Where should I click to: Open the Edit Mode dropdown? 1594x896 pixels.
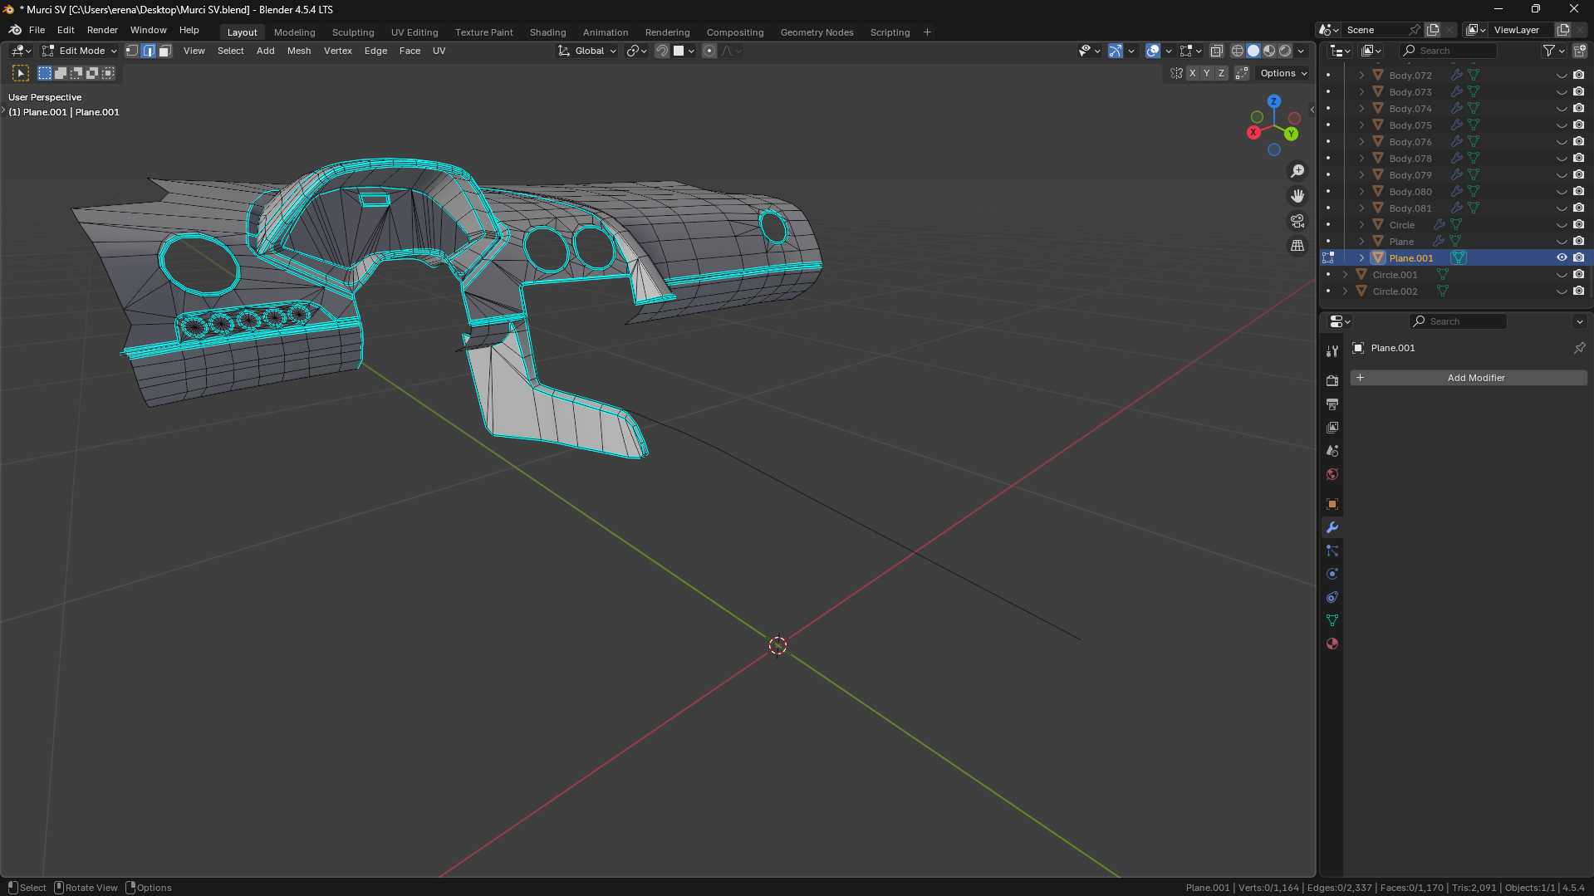pyautogui.click(x=80, y=51)
